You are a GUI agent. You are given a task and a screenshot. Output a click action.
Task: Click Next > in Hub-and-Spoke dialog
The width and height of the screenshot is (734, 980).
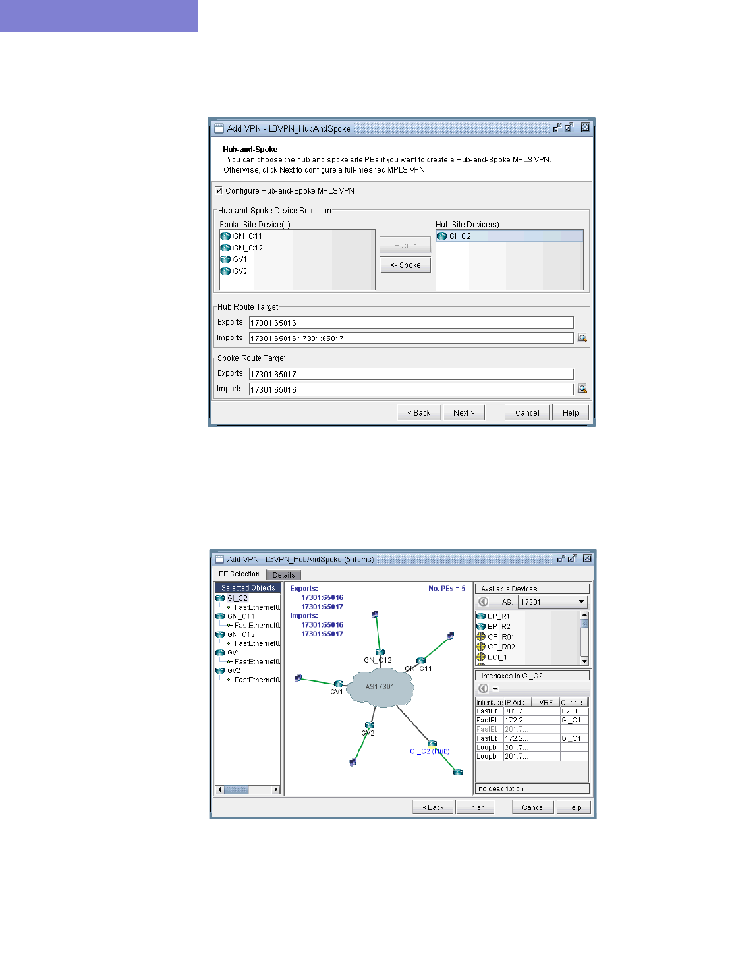464,412
